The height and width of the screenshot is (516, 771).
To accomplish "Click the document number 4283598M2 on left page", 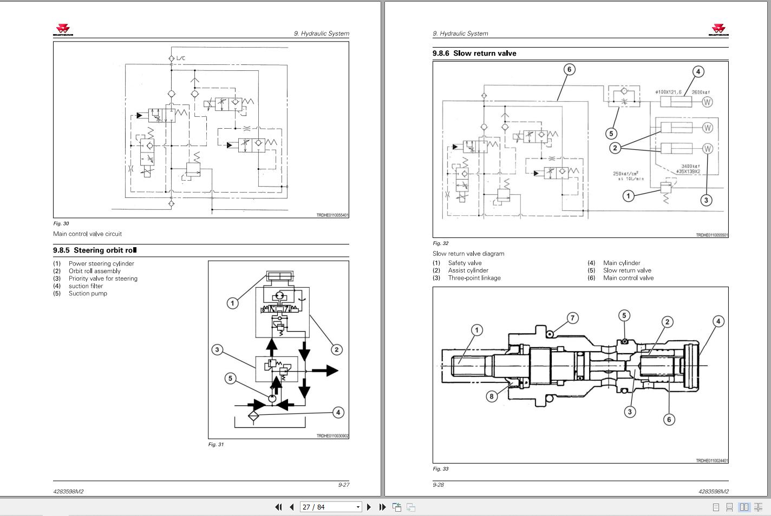I will click(x=68, y=492).
